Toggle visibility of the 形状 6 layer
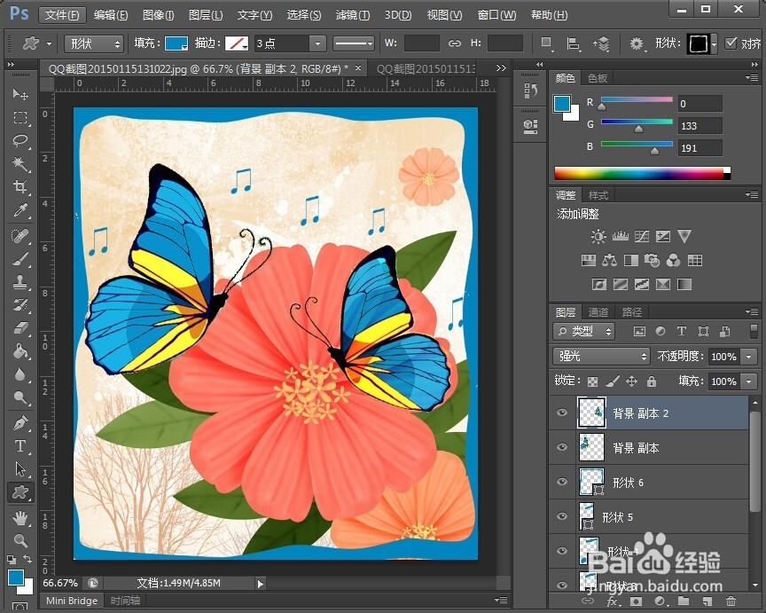This screenshot has height=613, width=766. click(x=561, y=482)
